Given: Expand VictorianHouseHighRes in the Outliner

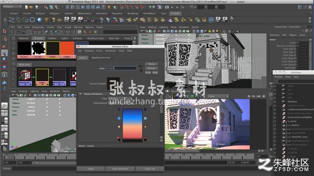Looking at the screenshot, I should (x=275, y=117).
